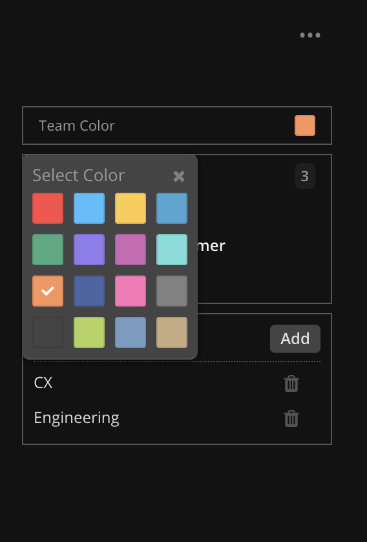Click the count badge showing 3
The height and width of the screenshot is (542, 367).
click(305, 176)
